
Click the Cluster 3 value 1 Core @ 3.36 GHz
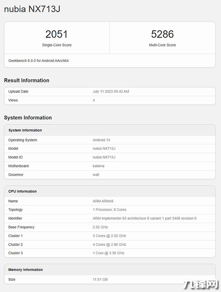click(108, 253)
